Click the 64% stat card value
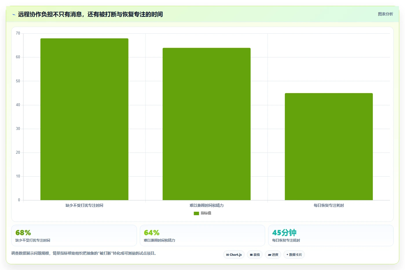This screenshot has height=270, width=405. pos(152,233)
